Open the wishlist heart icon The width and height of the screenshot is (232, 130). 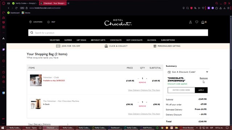pyautogui.click(x=196, y=22)
